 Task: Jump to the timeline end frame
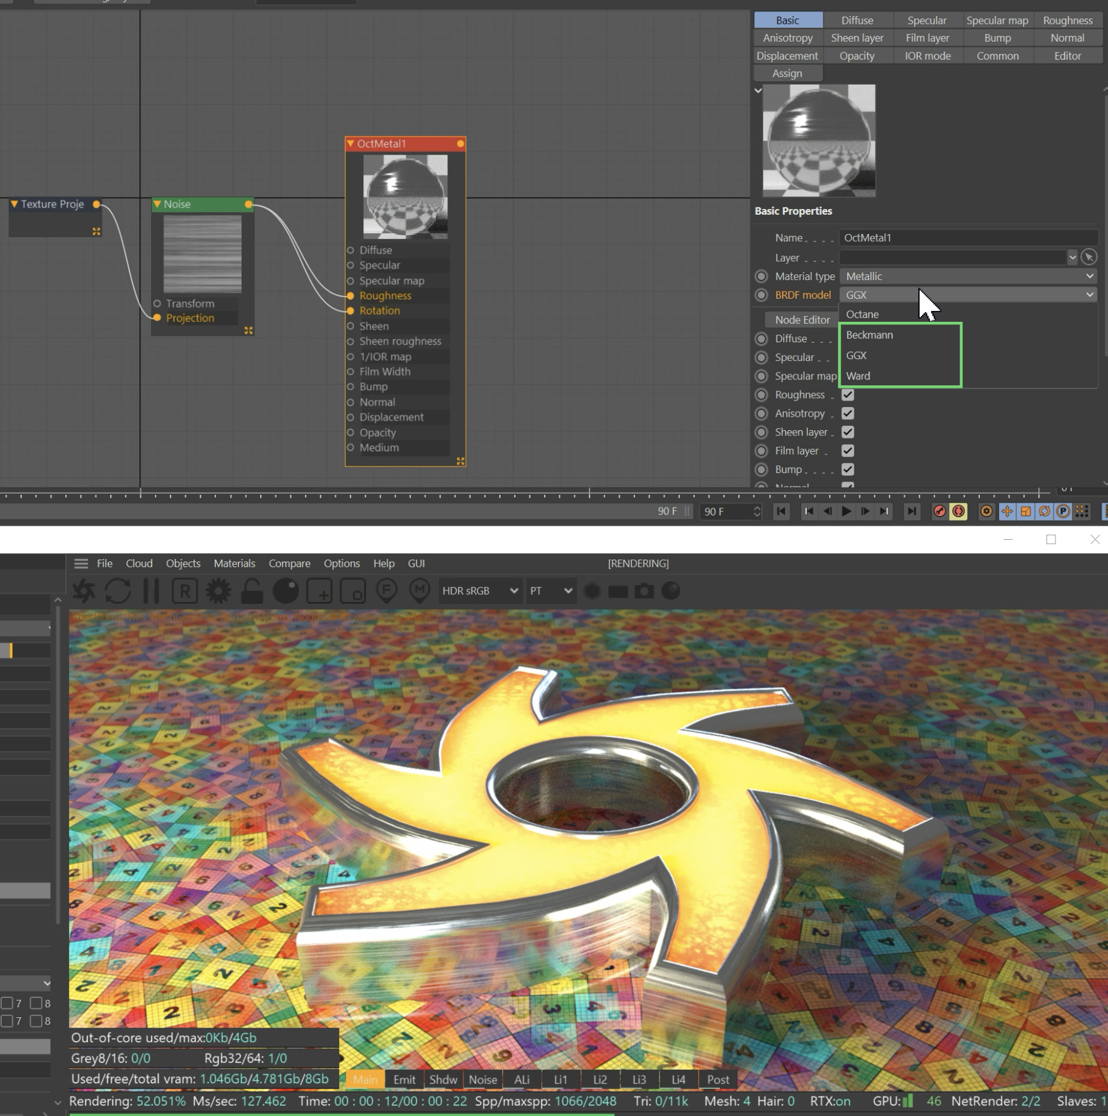pos(912,511)
